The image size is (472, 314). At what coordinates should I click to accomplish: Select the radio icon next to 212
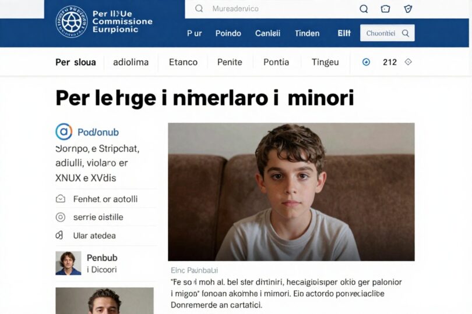[366, 62]
